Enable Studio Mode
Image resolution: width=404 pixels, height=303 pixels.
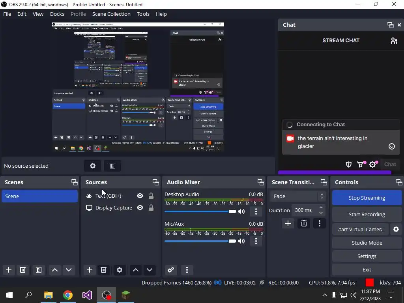367,243
